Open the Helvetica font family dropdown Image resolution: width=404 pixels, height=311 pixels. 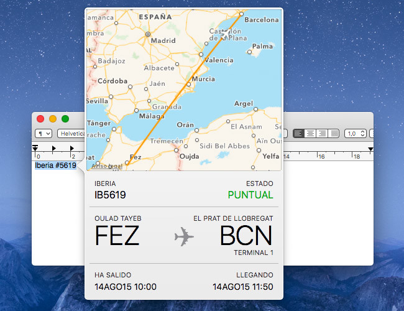click(x=71, y=134)
